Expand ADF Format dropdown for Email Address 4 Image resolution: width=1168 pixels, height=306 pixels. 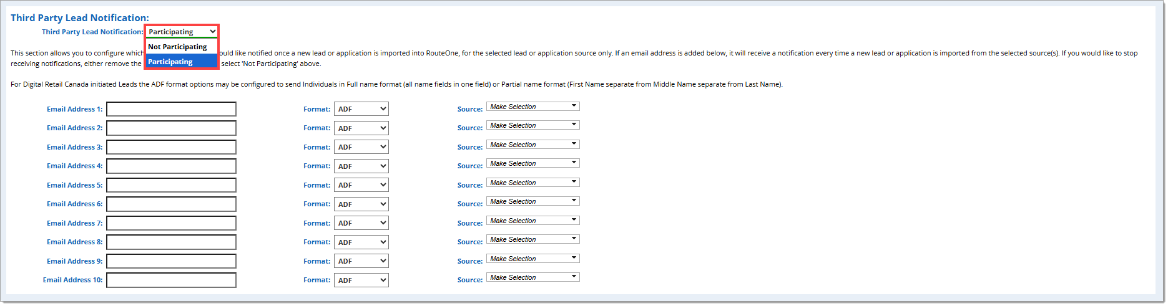[361, 166]
